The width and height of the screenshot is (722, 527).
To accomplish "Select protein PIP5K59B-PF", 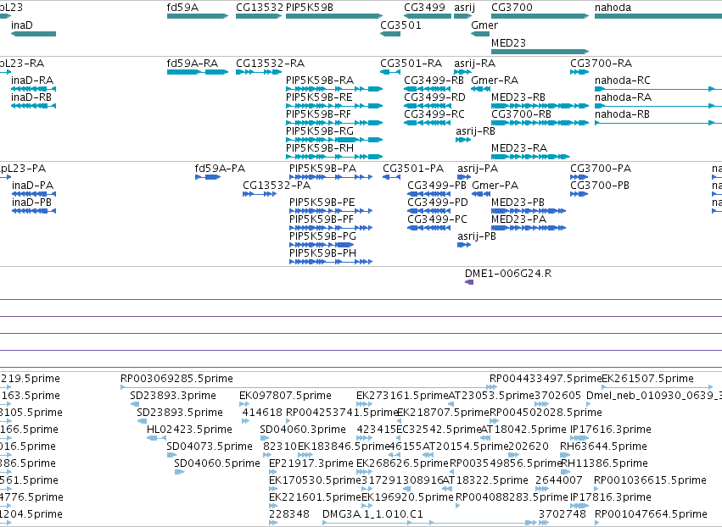I will [331, 228].
